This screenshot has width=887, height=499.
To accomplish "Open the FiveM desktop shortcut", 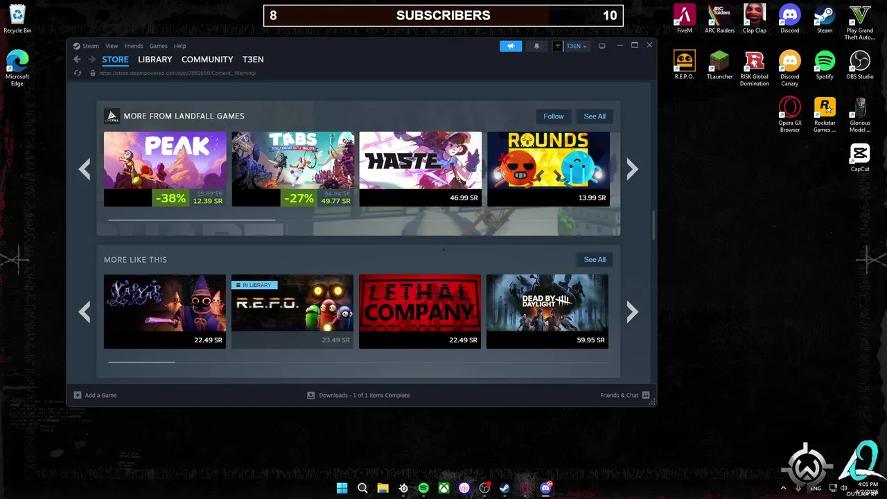I will 685,19.
